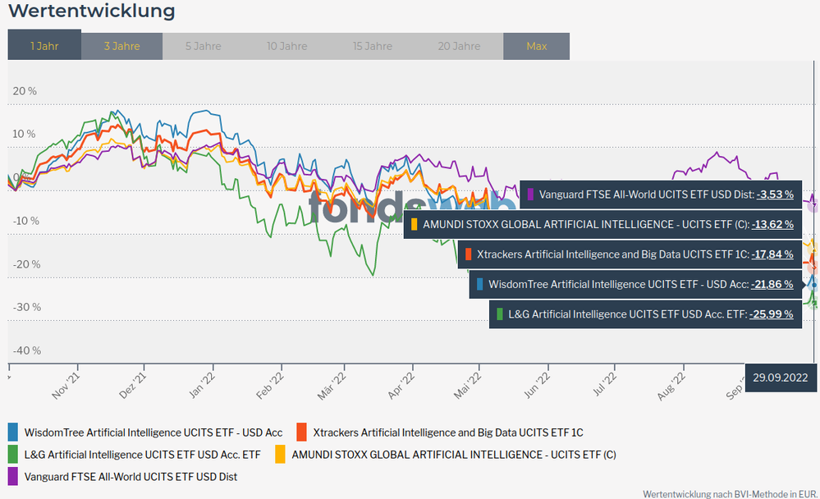Screen dimensions: 820x499
Task: Click the L&G -25,99 % tooltip value
Action: tap(772, 314)
